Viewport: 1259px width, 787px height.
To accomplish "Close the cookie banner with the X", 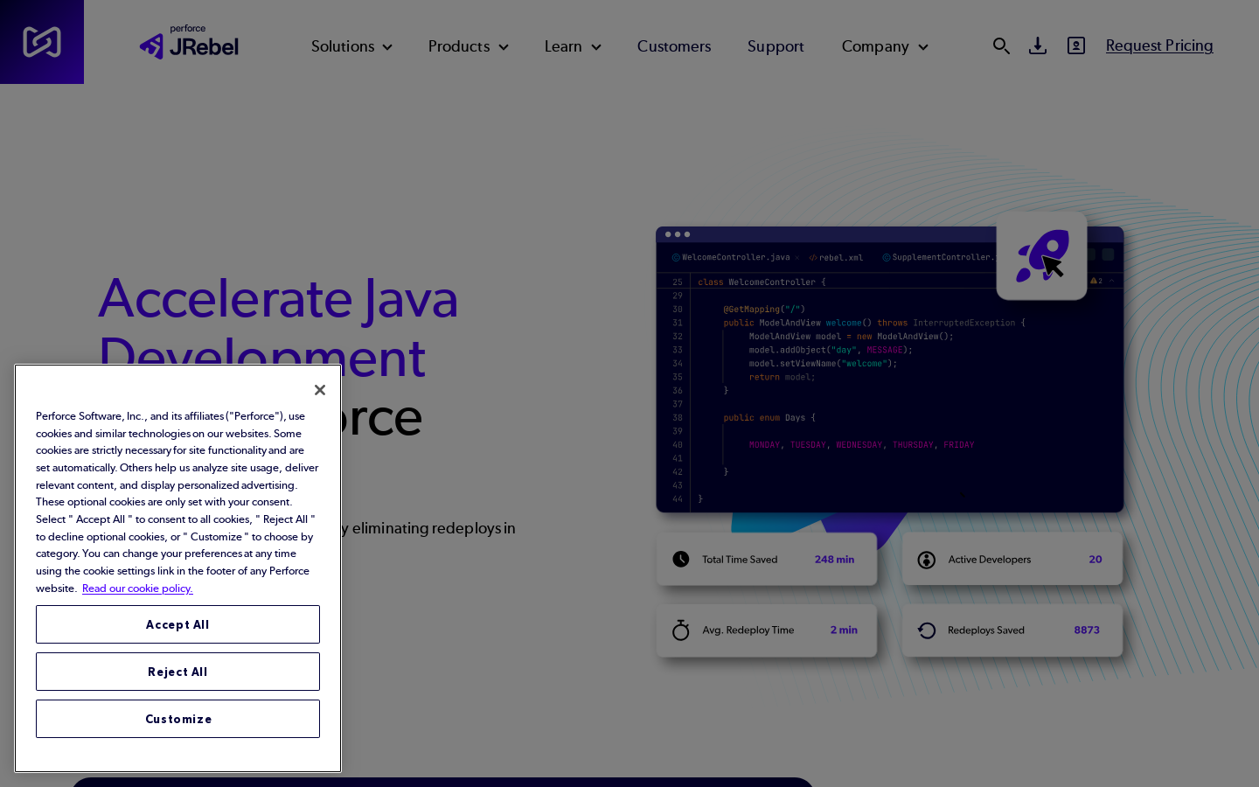I will click(x=320, y=390).
